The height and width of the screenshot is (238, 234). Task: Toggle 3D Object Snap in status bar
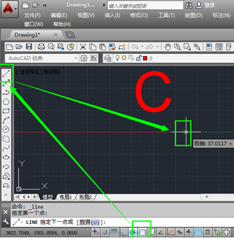click(152, 232)
